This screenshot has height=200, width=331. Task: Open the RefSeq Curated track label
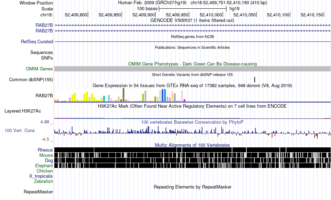click(x=37, y=41)
